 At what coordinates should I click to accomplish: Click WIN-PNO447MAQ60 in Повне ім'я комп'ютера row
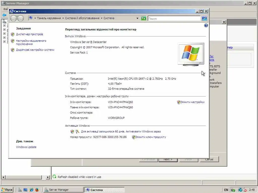click(120, 107)
